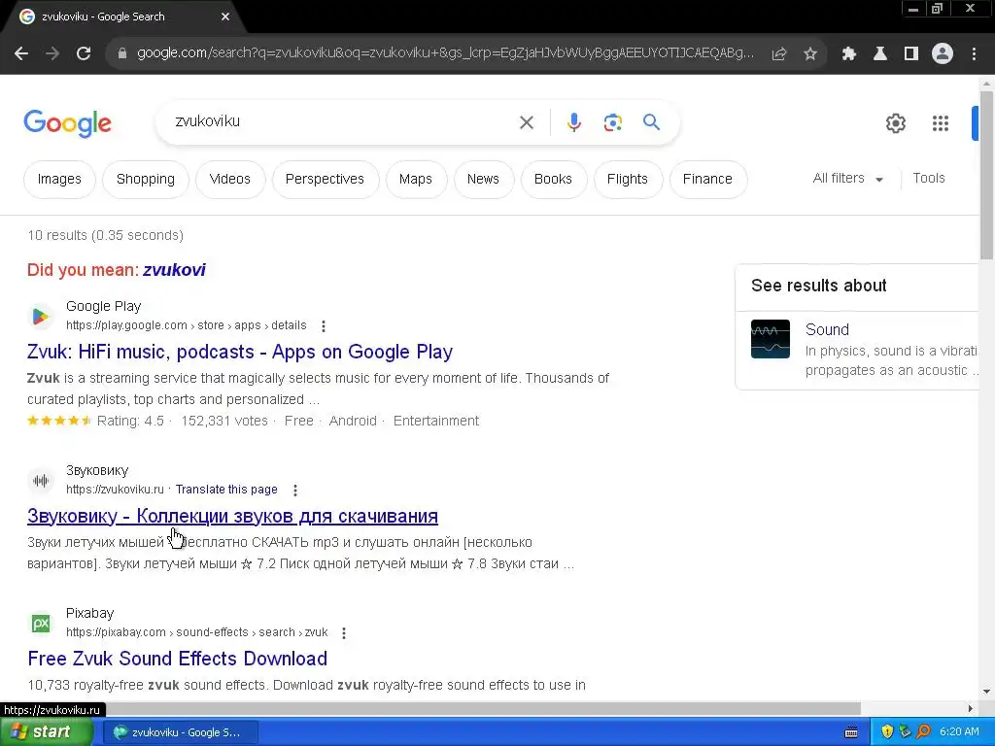Screen dimensions: 995x746
Task: Open Zvuk HiFi music Google Play result
Action: [240, 352]
